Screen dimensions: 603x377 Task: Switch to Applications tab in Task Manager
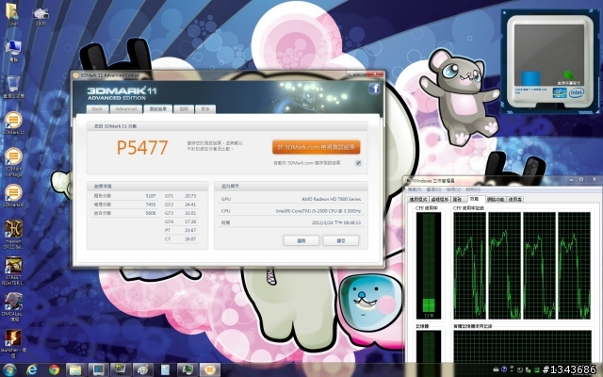coord(418,199)
